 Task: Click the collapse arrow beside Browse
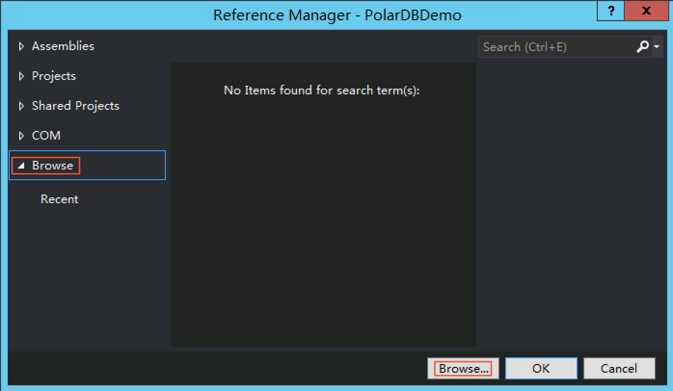tap(21, 165)
